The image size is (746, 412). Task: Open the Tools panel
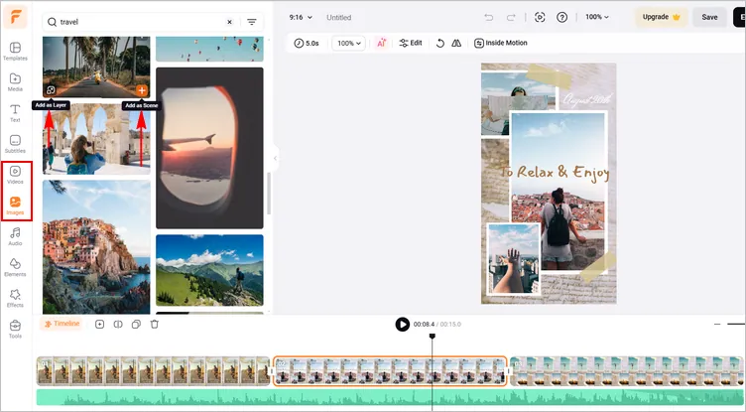(15, 330)
